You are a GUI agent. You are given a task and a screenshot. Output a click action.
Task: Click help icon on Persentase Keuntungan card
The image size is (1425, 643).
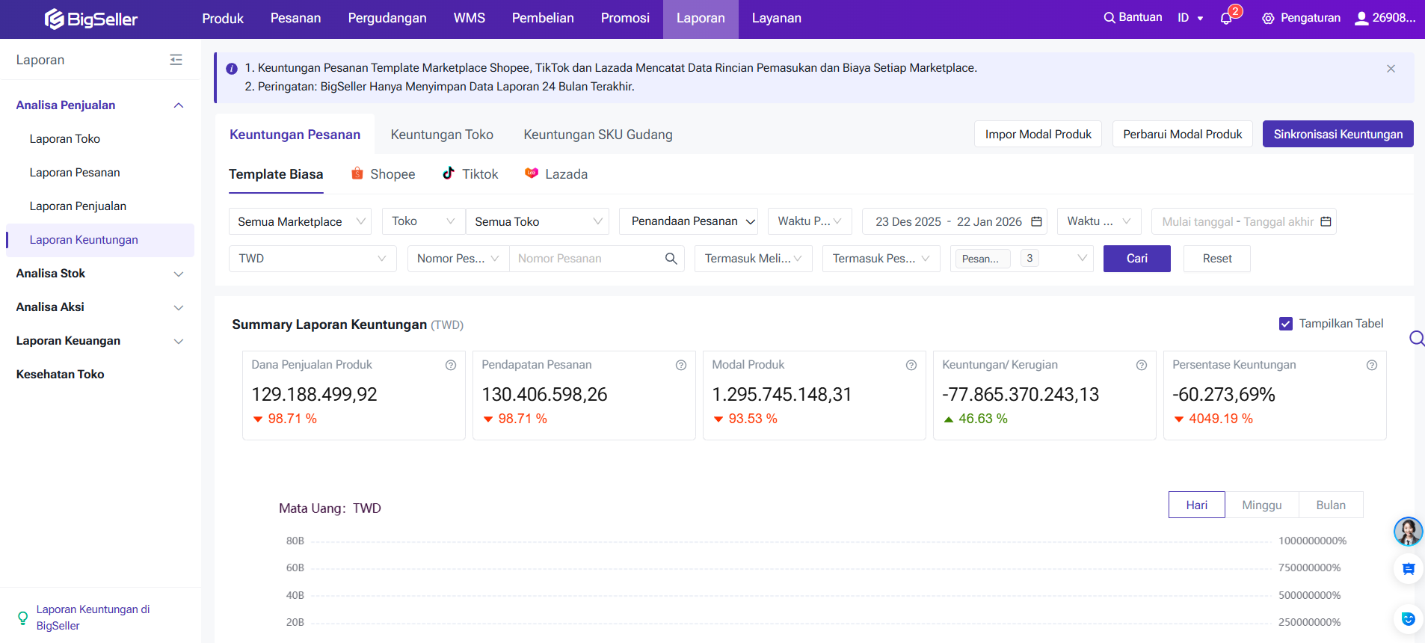pyautogui.click(x=1372, y=366)
